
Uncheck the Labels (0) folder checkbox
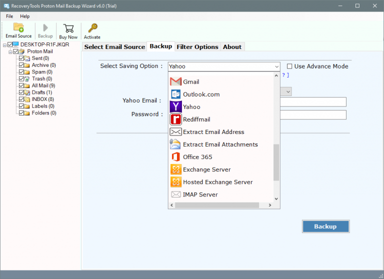[x=21, y=106]
